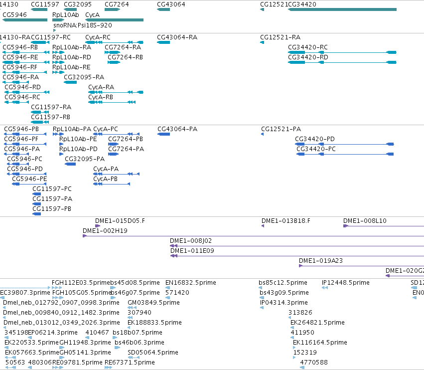Click protein label CycA-PC
The image size is (424, 370).
point(106,129)
